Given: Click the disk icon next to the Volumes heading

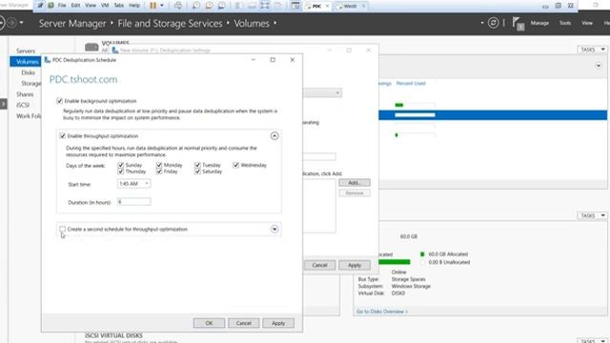Looking at the screenshot, I should pyautogui.click(x=91, y=48).
